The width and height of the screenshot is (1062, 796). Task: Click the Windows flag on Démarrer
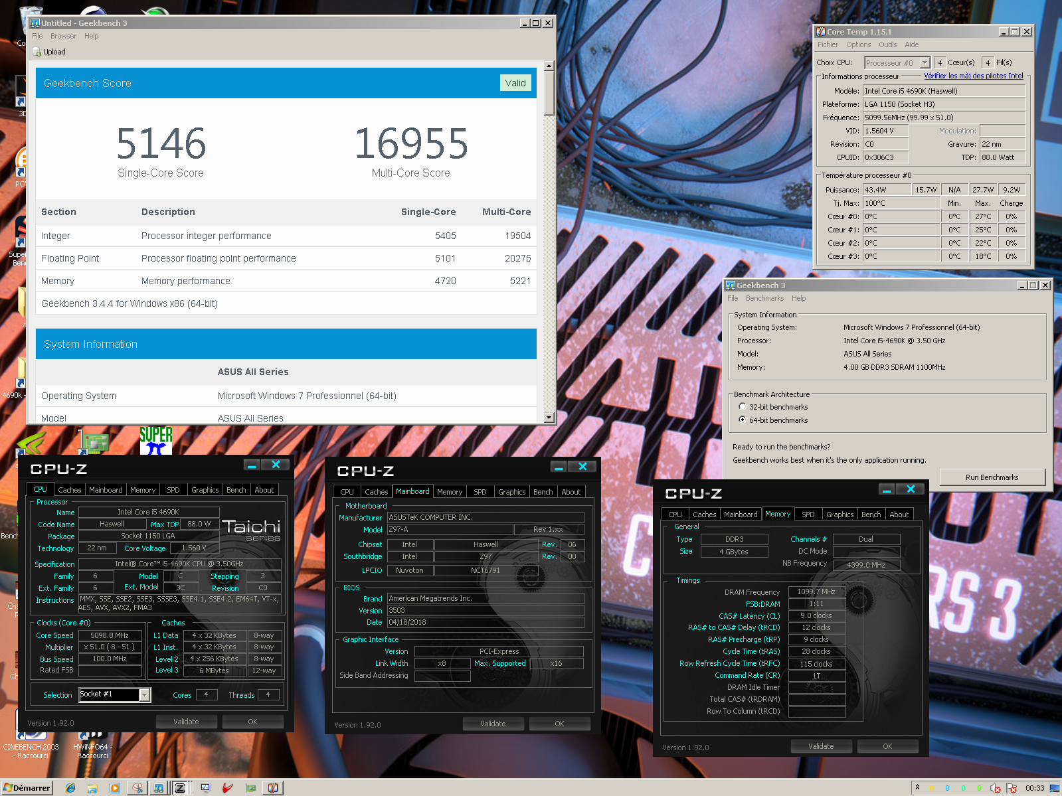(8, 788)
